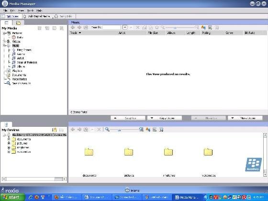Select Search Results in My Media tree
The image size is (268, 201).
(22, 83)
